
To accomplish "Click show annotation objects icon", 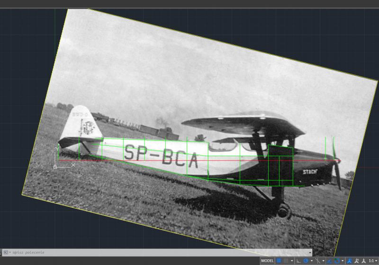I will point(349,261).
